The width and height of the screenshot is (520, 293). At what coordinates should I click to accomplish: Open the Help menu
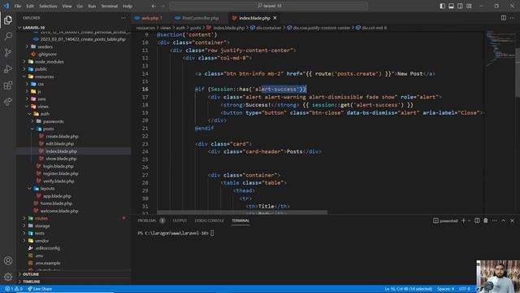[x=128, y=6]
